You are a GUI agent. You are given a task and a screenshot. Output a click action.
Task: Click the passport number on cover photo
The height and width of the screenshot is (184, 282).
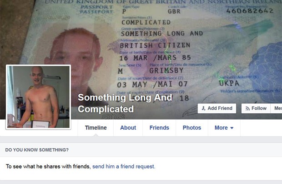[x=250, y=11]
